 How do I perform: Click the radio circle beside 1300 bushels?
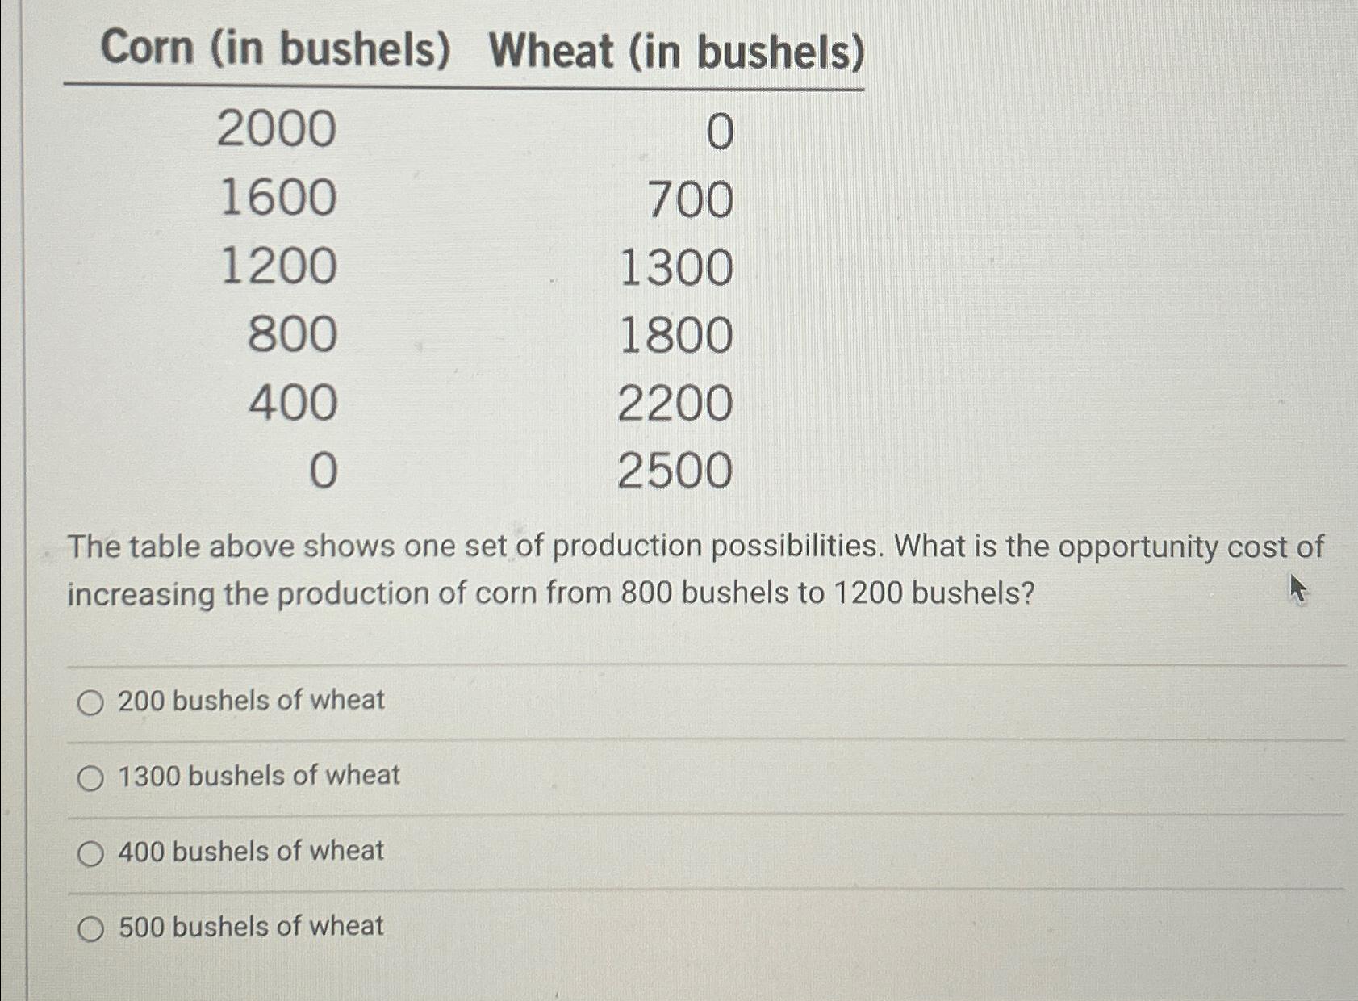91,776
